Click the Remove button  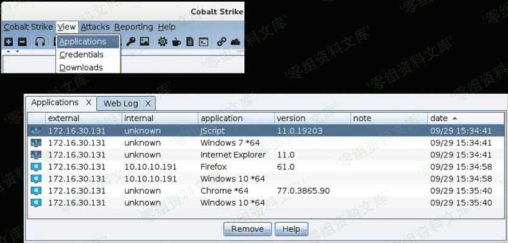click(x=247, y=229)
